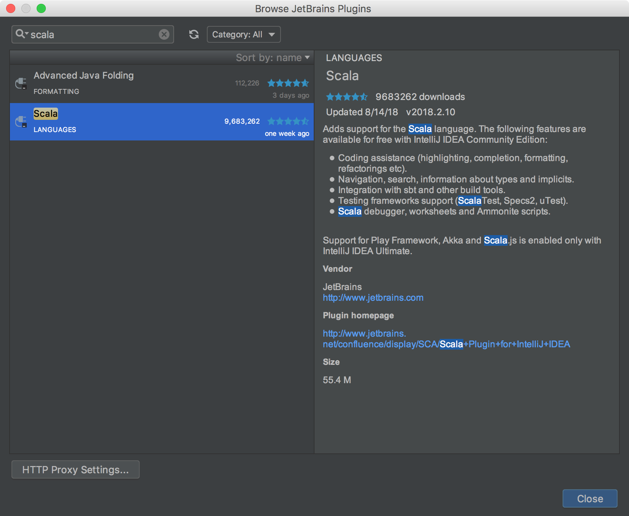Click Advanced Java Folding rating stars
This screenshot has height=516, width=629.
coord(288,83)
